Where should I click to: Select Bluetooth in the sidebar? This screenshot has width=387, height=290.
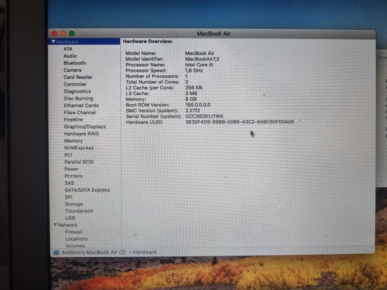75,63
